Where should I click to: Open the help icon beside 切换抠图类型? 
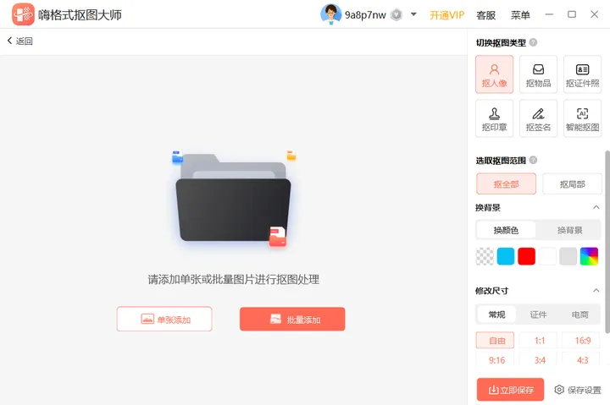(x=534, y=42)
